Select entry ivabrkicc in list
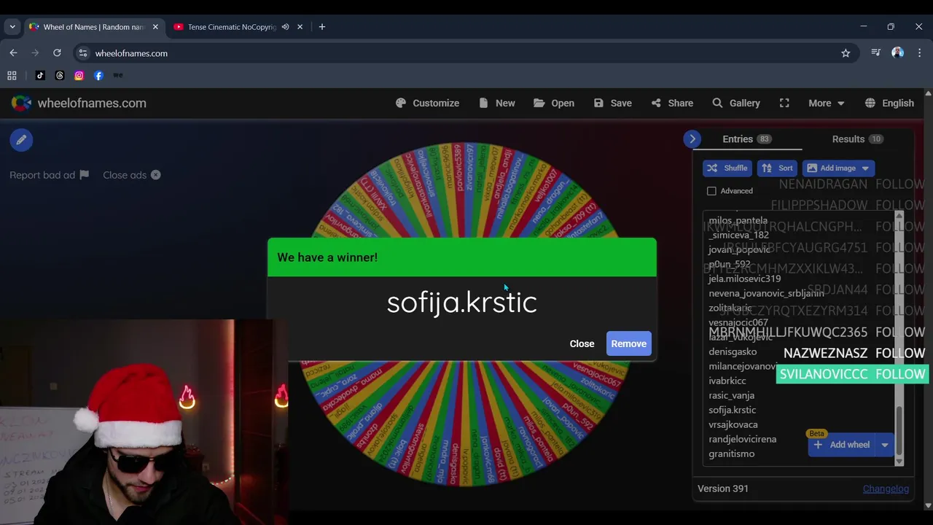Screen dimensions: 933x525 click(727, 381)
